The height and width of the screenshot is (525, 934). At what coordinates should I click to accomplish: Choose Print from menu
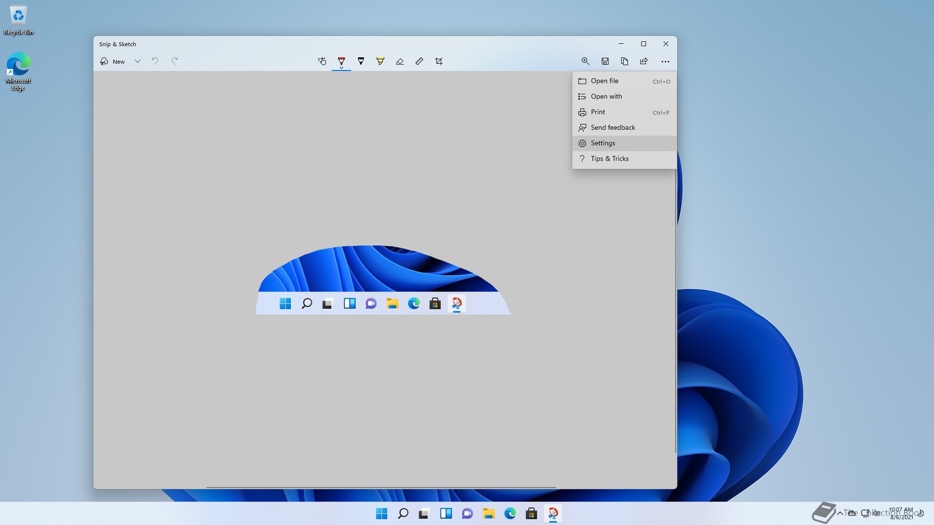pos(625,112)
